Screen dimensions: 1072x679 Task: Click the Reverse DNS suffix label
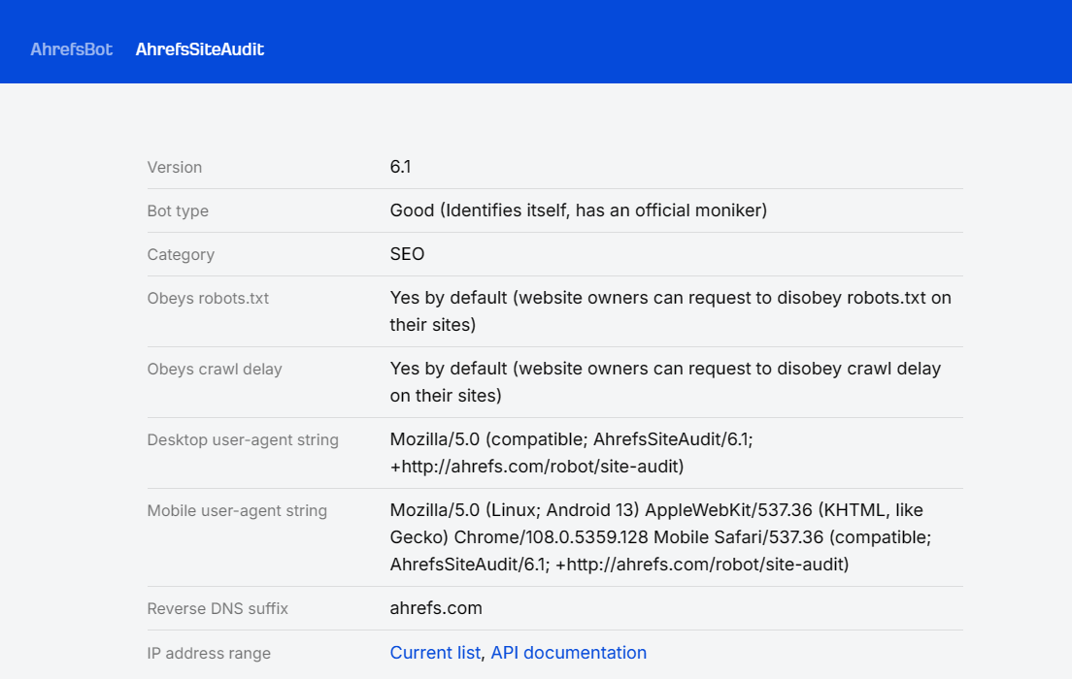(x=218, y=609)
